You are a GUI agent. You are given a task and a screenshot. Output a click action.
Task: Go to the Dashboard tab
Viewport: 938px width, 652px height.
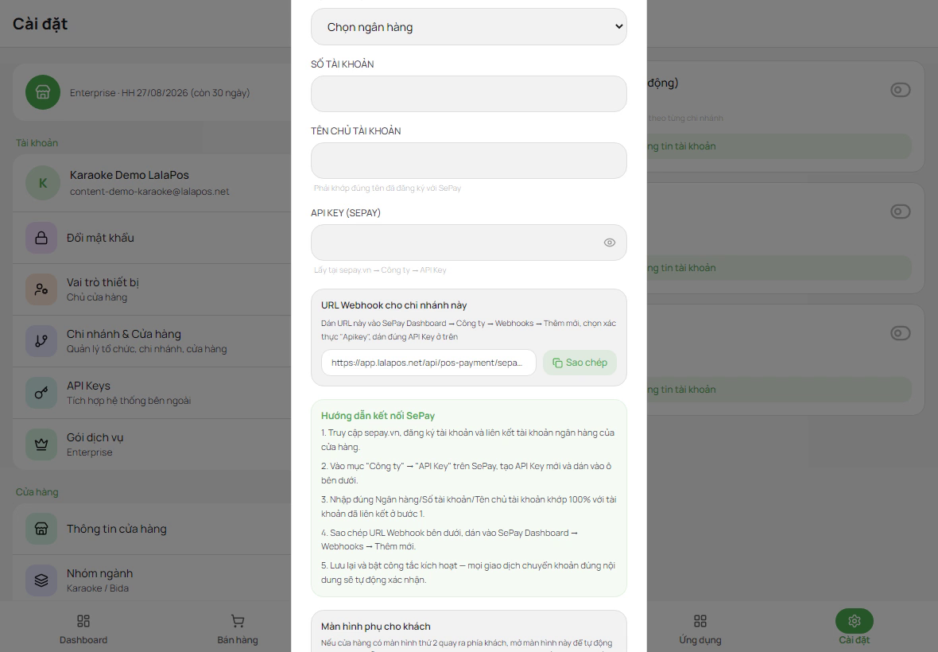83,629
